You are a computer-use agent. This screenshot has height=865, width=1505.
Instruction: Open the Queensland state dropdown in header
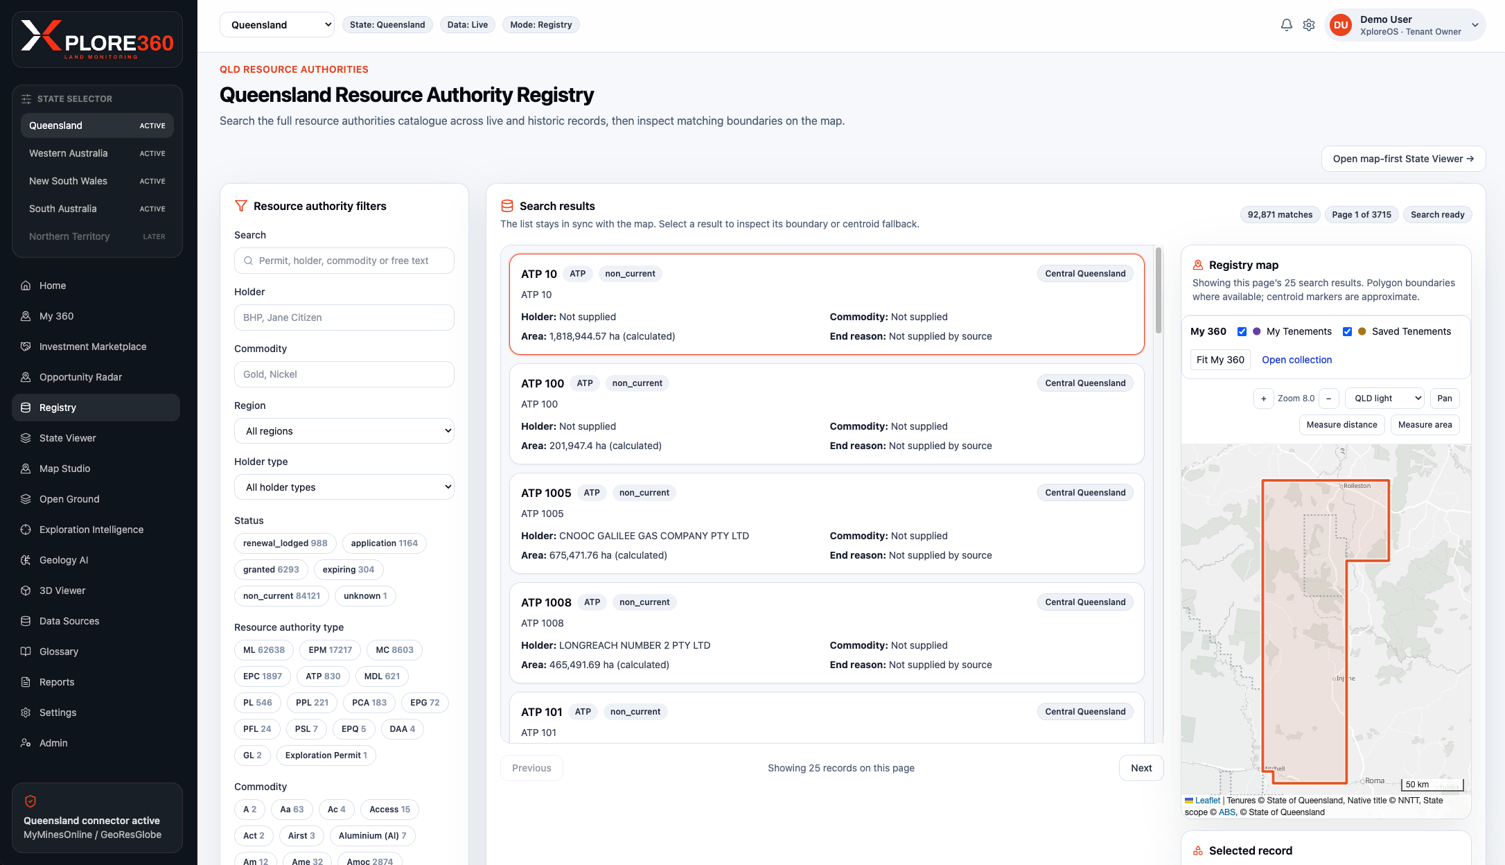(277, 25)
